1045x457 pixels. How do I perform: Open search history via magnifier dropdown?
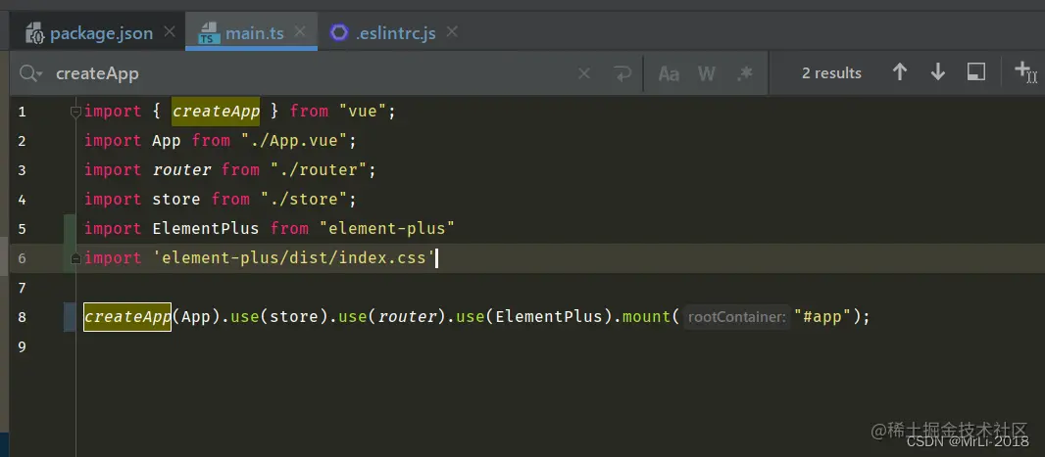[x=30, y=73]
